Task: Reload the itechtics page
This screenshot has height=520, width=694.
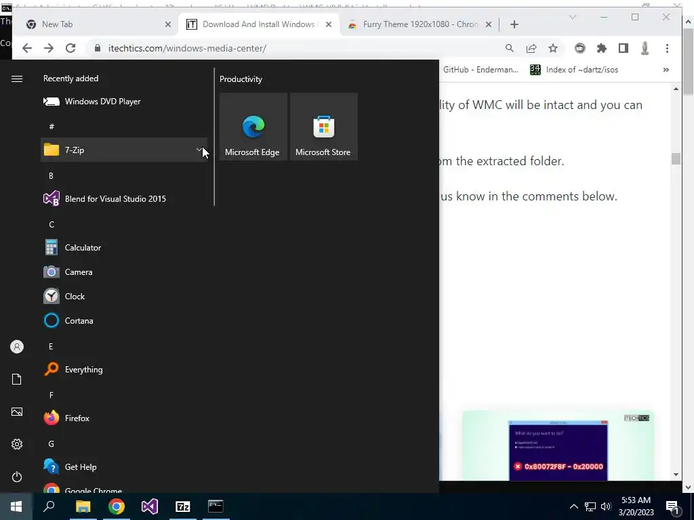Action: pos(70,49)
